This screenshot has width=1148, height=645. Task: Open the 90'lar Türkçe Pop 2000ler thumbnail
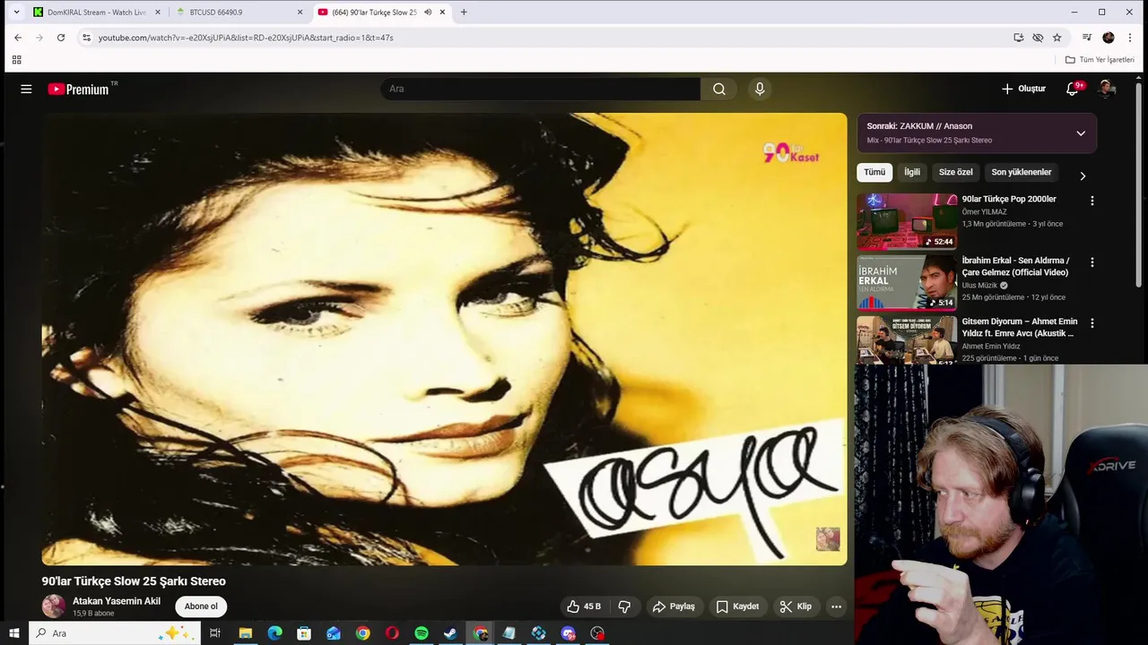point(907,221)
